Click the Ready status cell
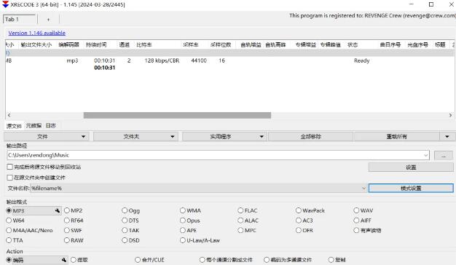The image size is (456, 265). tap(362, 60)
